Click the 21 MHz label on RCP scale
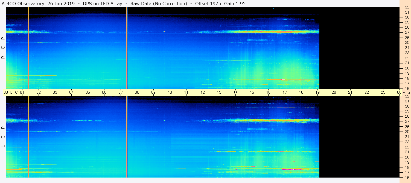Screen dimensions: 411x183 pos(407,63)
